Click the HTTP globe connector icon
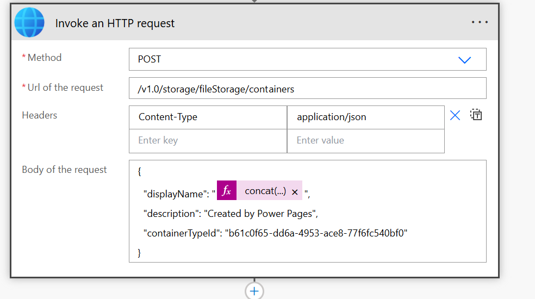The height and width of the screenshot is (299, 535). pos(30,22)
